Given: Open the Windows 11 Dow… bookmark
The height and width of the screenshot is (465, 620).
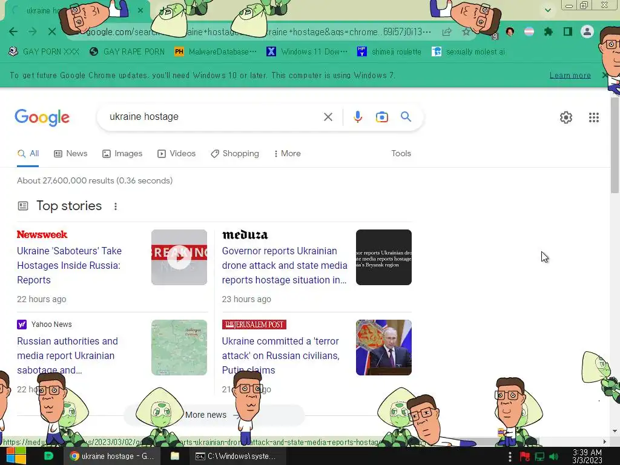Looking at the screenshot, I should pos(307,51).
